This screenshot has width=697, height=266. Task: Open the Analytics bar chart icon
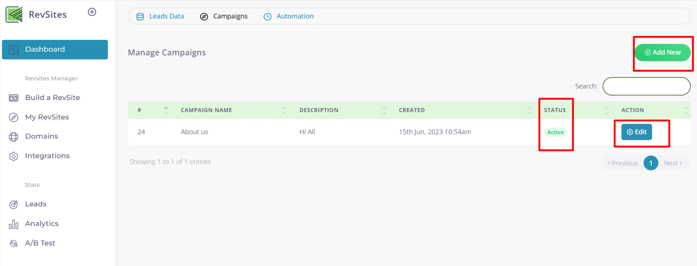click(x=14, y=224)
